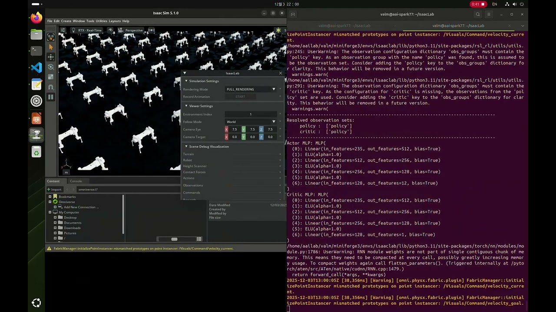Expand the Desktop folder

(55, 218)
